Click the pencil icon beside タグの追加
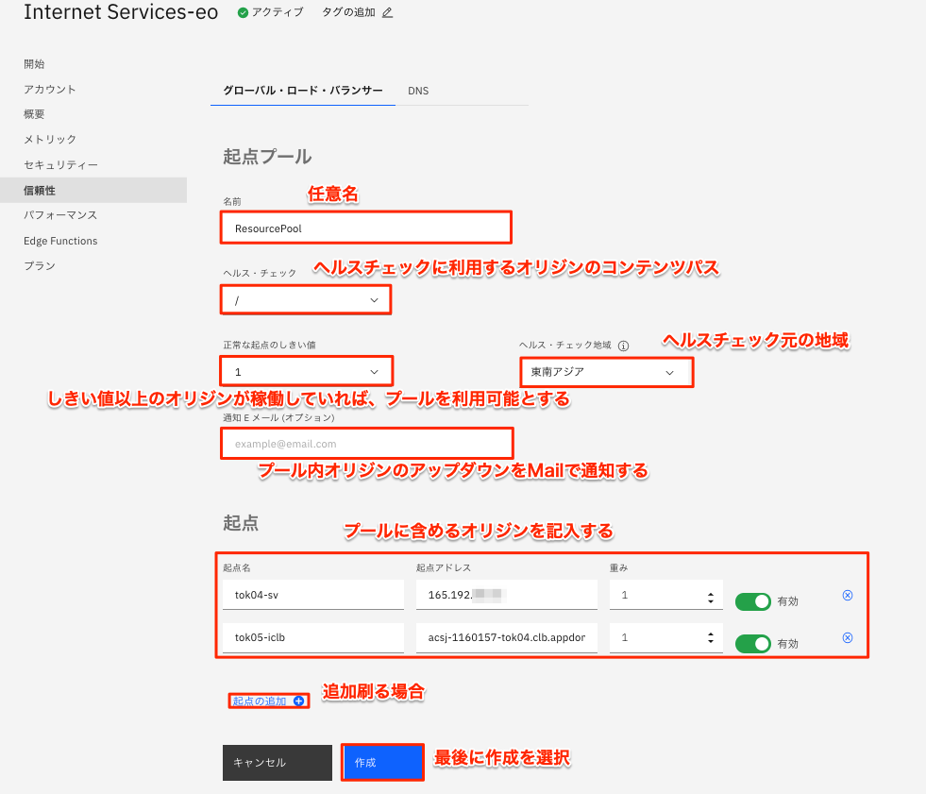This screenshot has height=794, width=926. [x=387, y=12]
